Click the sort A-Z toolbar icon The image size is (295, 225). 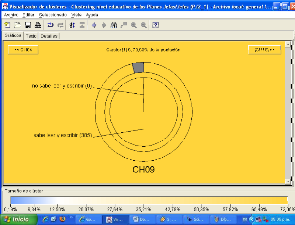click(x=72, y=25)
